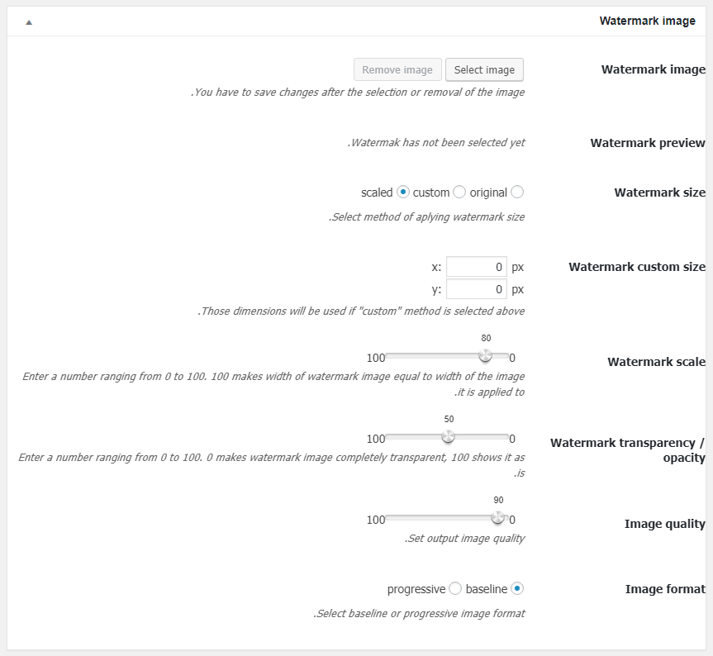The height and width of the screenshot is (656, 713).
Task: Click the Watermark scale slider track
Action: [x=447, y=355]
